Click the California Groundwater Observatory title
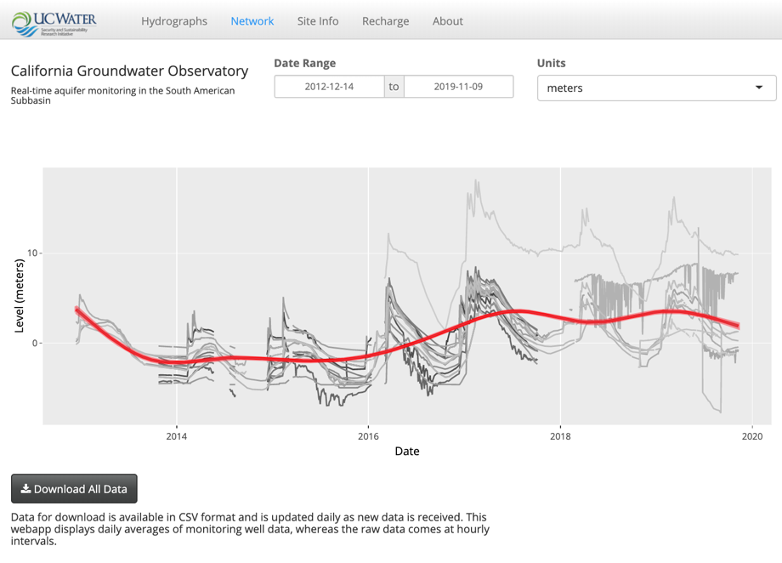782x563 pixels. (130, 71)
